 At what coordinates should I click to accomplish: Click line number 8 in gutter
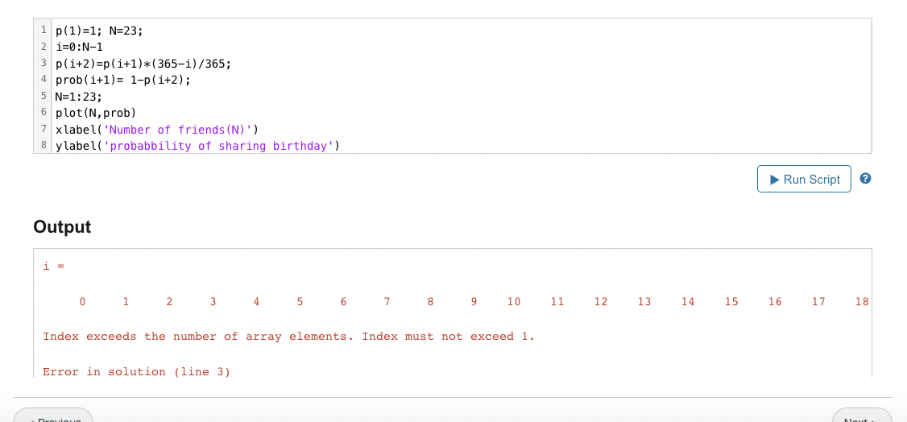click(x=43, y=146)
